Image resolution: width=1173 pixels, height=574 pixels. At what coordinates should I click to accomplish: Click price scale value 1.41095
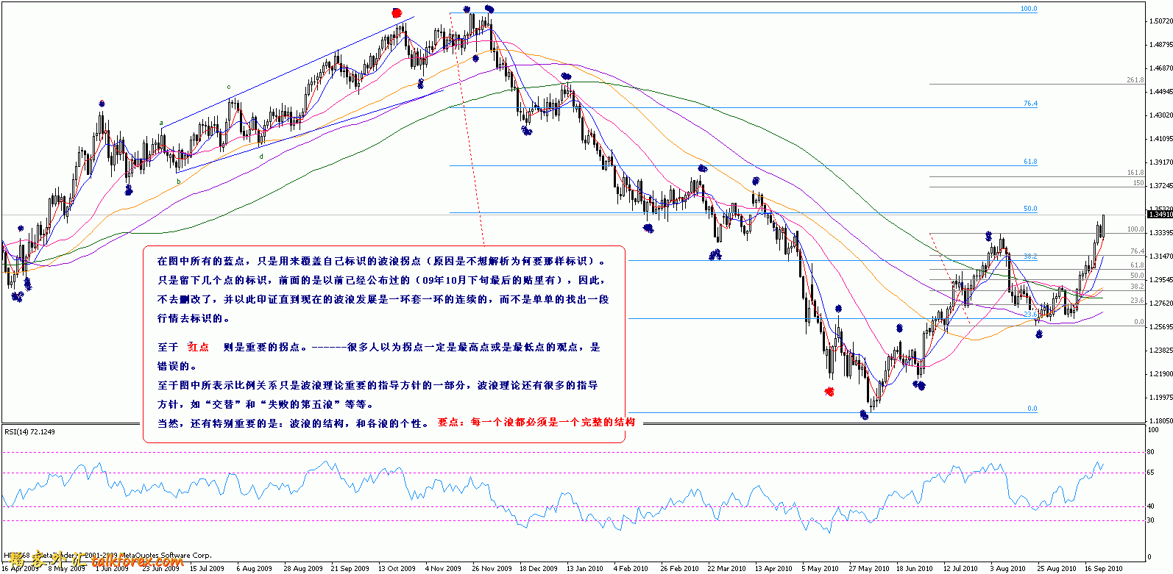tap(1160, 139)
